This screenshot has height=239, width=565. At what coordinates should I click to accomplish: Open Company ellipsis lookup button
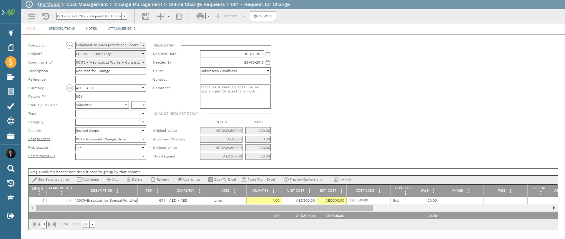(69, 45)
